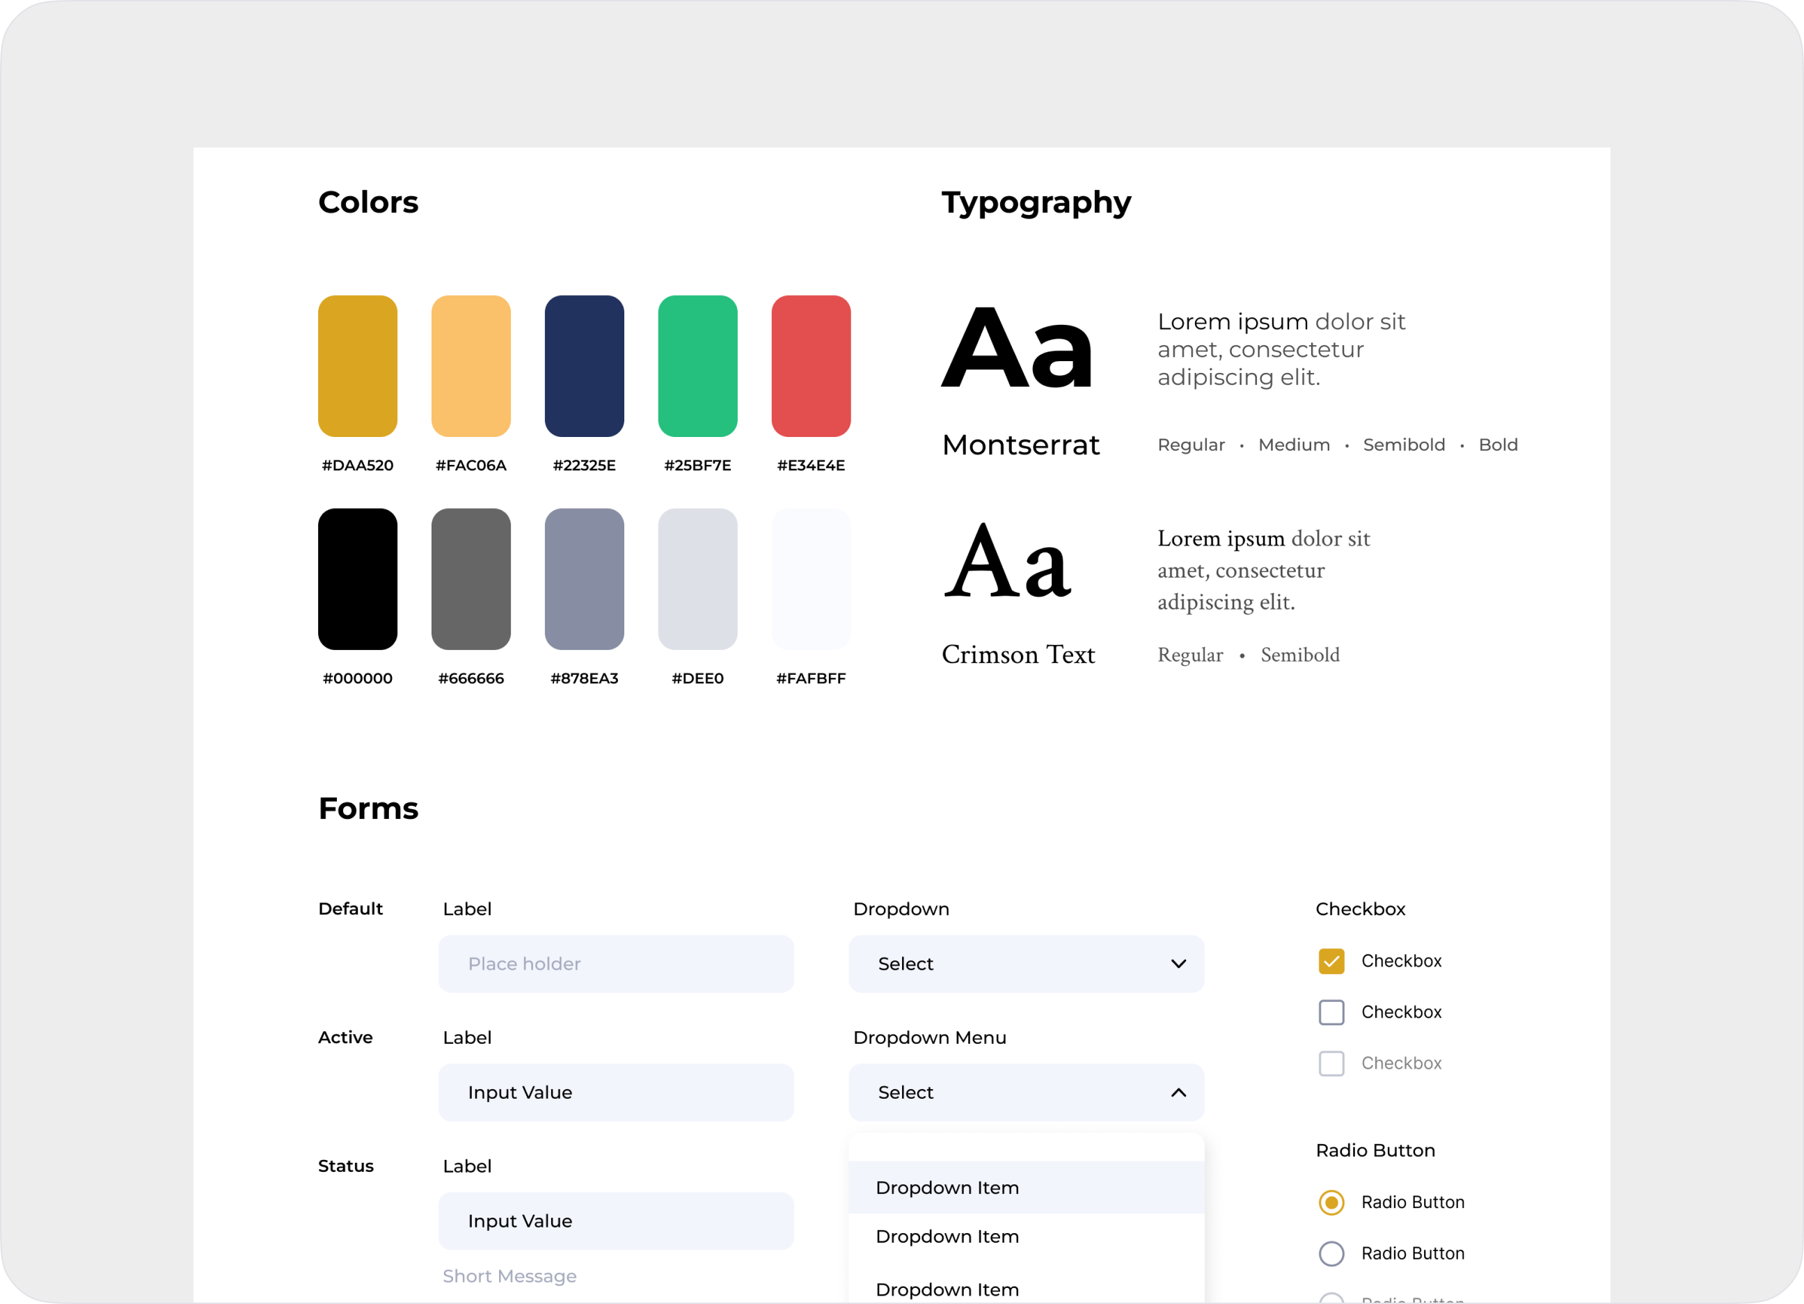Pick the #E34E4E red color swatch
1804x1304 pixels.
(x=811, y=366)
